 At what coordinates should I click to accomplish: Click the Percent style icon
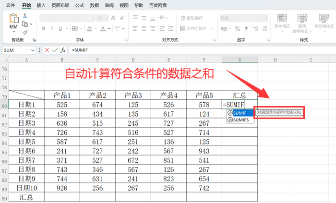coord(238,29)
